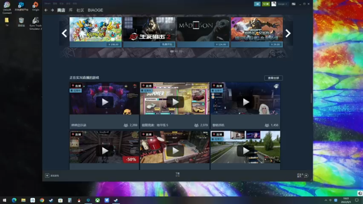Open friends and chat plus icon
Screen dimensions: 363x204
point(306,175)
